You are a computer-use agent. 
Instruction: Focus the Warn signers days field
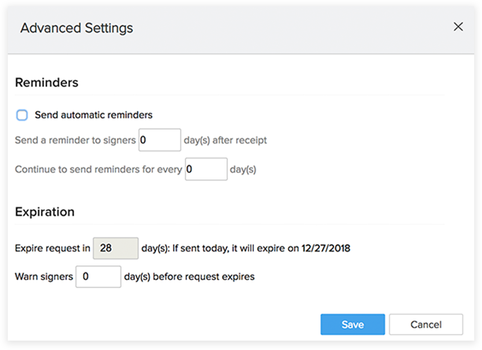point(98,277)
